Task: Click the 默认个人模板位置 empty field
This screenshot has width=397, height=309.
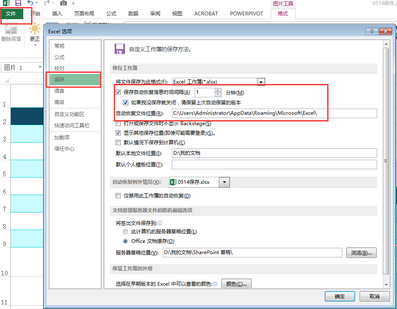Action: click(274, 165)
